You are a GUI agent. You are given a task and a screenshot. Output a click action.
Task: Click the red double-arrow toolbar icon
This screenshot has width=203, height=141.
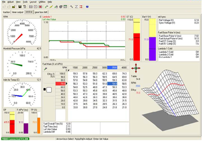(81, 7)
